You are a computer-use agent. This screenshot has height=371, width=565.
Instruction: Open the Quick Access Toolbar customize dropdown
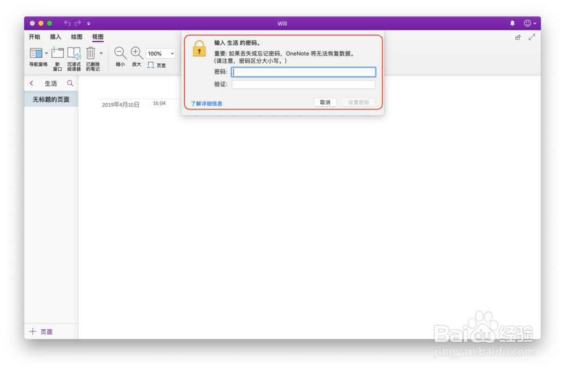[x=89, y=24]
